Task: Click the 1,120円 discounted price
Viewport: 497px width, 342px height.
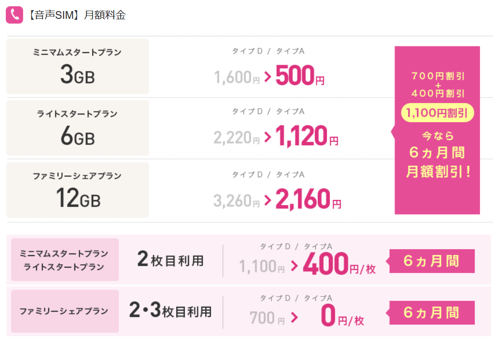Action: point(307,138)
